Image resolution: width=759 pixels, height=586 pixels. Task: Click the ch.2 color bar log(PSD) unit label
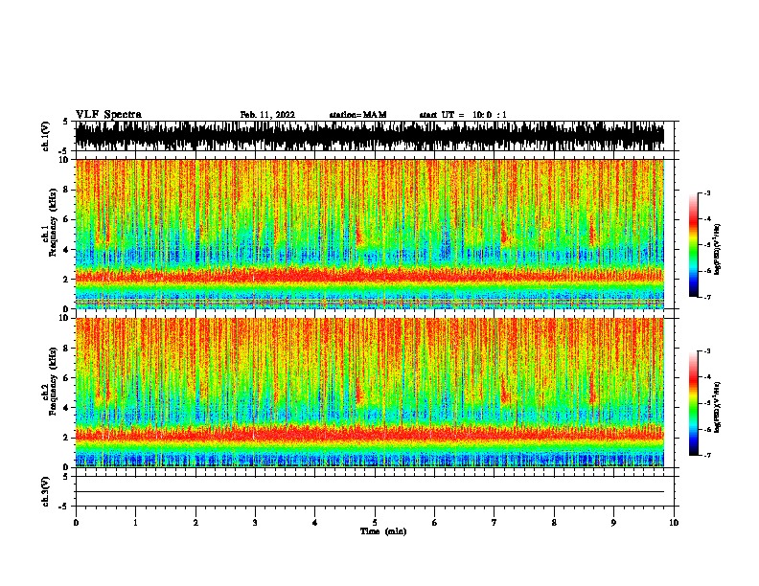(718, 407)
